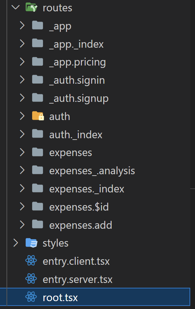Click the React icon of entry.client.tsx

pos(31,261)
